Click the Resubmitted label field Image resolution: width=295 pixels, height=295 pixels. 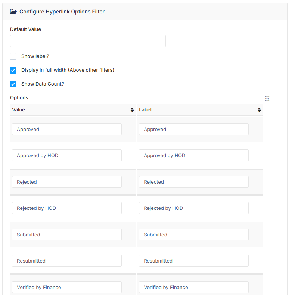194,261
